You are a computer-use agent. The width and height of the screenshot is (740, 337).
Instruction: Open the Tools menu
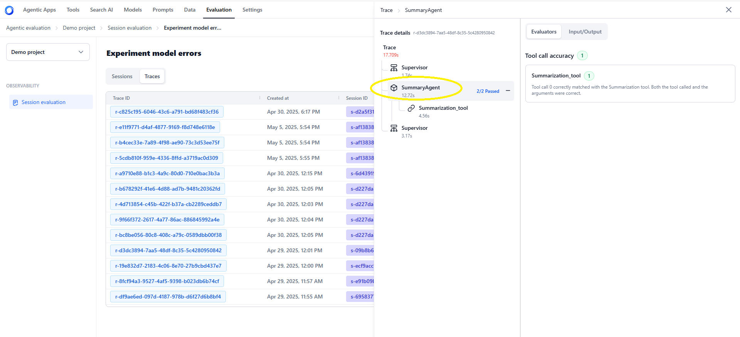pos(73,10)
